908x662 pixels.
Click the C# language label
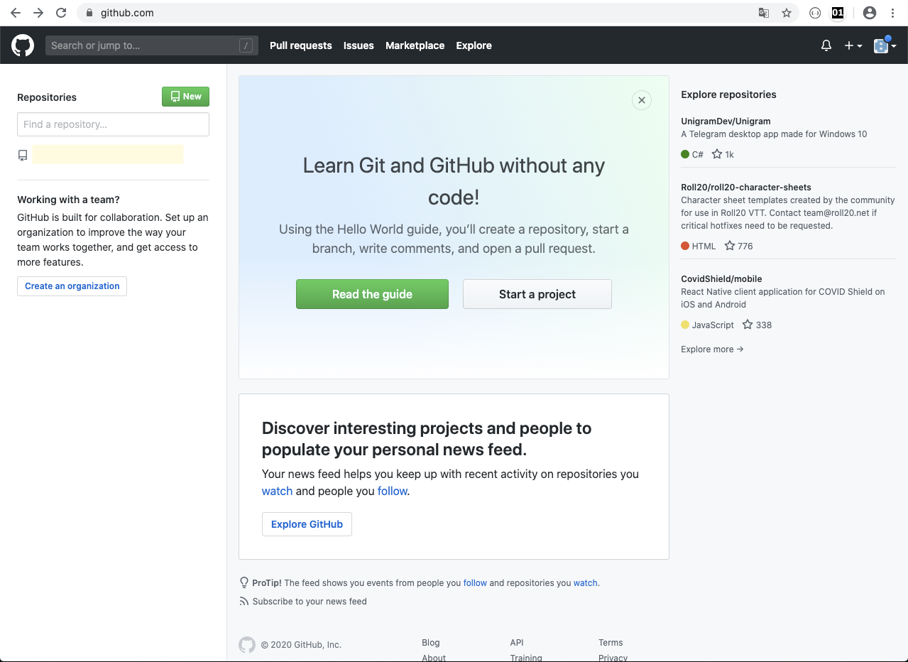pos(697,154)
